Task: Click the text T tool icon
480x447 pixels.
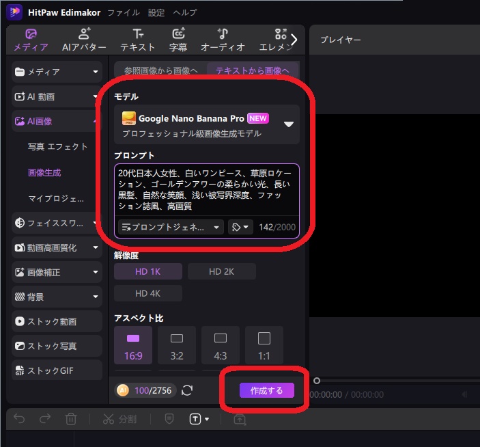Action: click(x=195, y=419)
